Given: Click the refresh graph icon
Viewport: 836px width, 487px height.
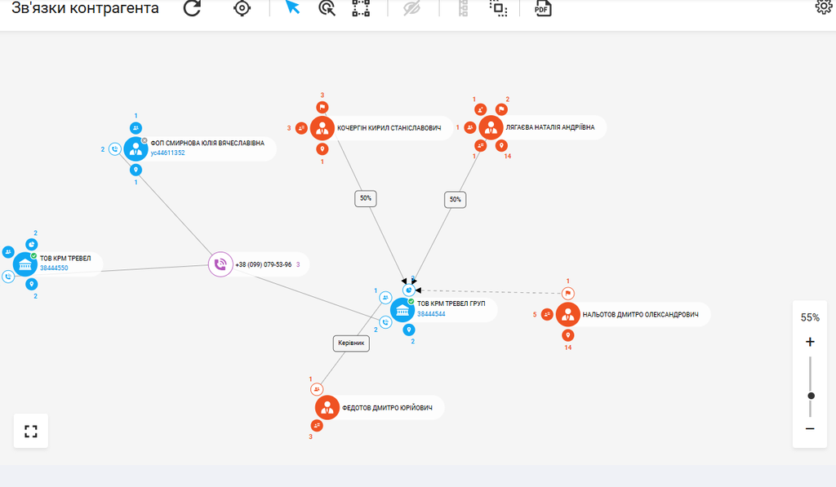Looking at the screenshot, I should (192, 9).
